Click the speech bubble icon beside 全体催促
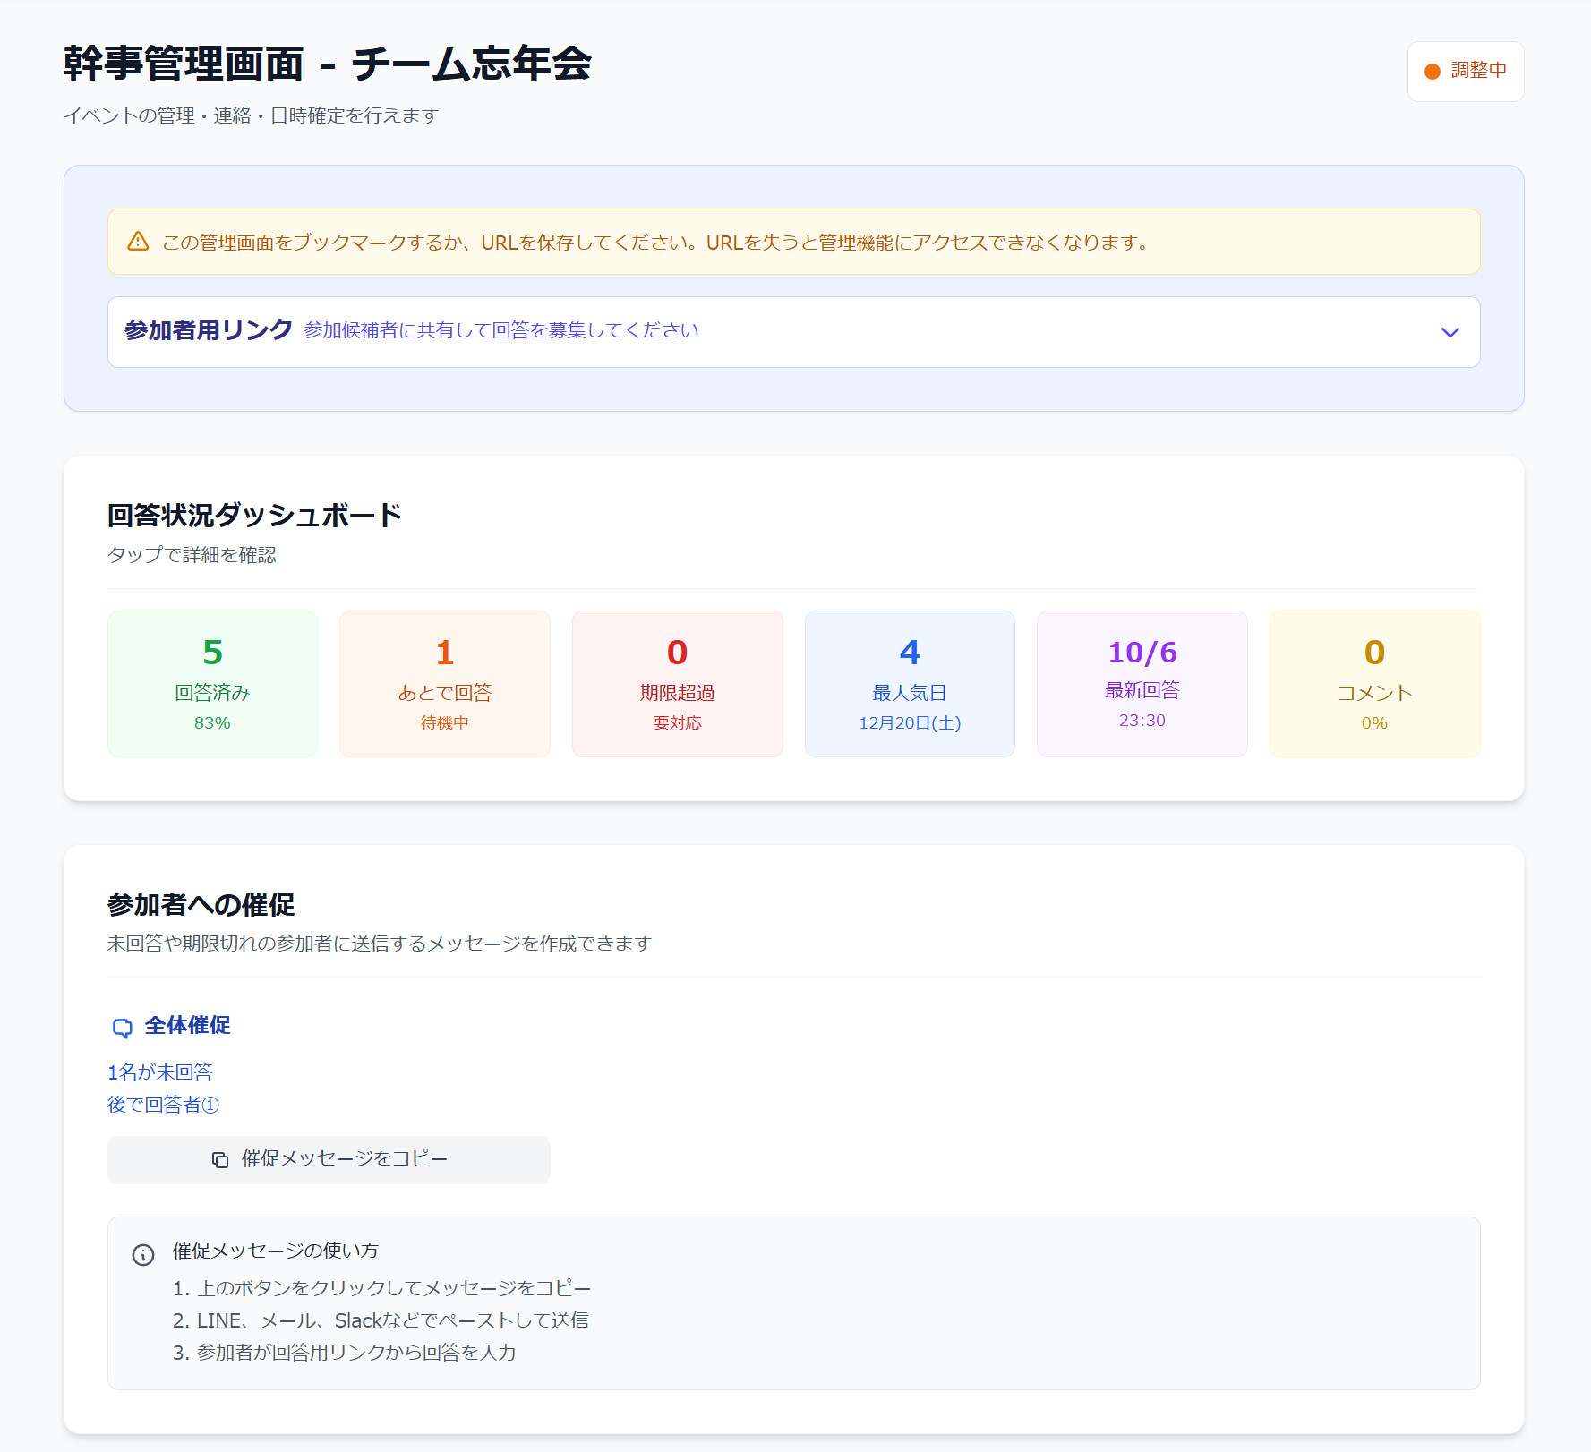The image size is (1591, 1452). click(122, 1028)
